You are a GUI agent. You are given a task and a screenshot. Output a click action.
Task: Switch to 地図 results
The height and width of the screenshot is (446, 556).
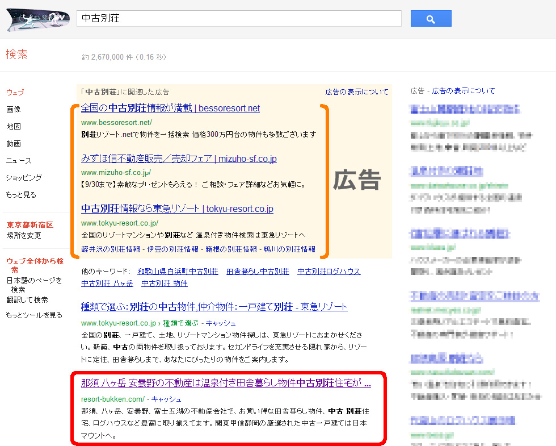pyautogui.click(x=14, y=126)
